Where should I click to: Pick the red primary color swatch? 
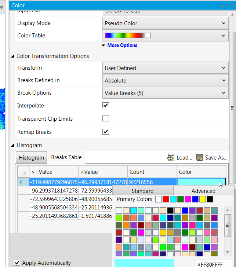point(166,199)
